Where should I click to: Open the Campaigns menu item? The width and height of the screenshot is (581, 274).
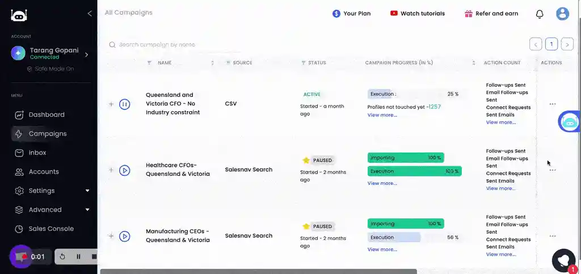pos(48,134)
